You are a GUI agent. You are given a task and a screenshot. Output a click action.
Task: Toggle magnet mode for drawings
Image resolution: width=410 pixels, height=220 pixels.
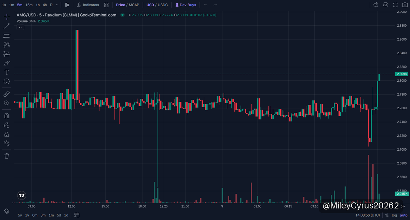(6, 115)
